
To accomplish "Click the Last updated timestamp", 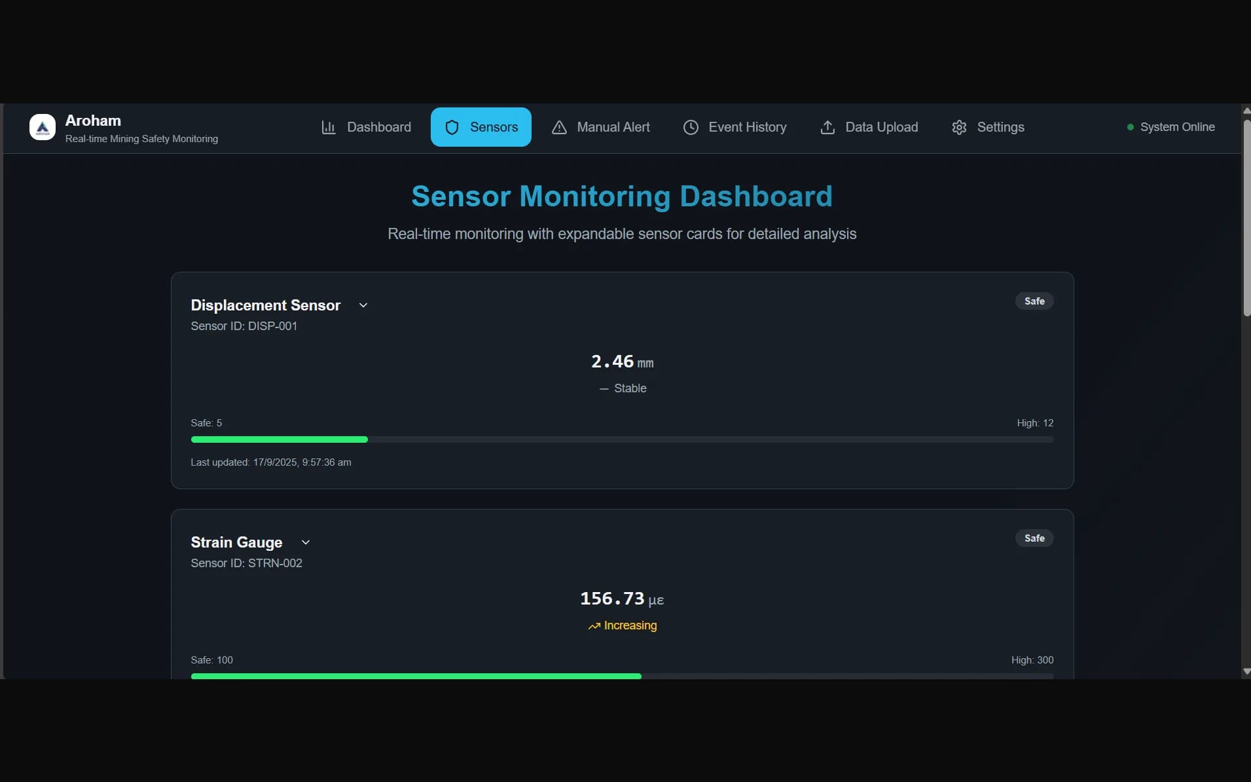I will pos(271,462).
